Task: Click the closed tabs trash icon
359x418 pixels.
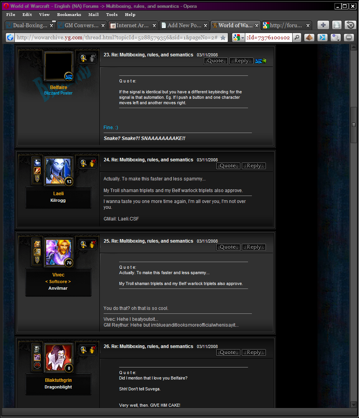Action: click(350, 25)
